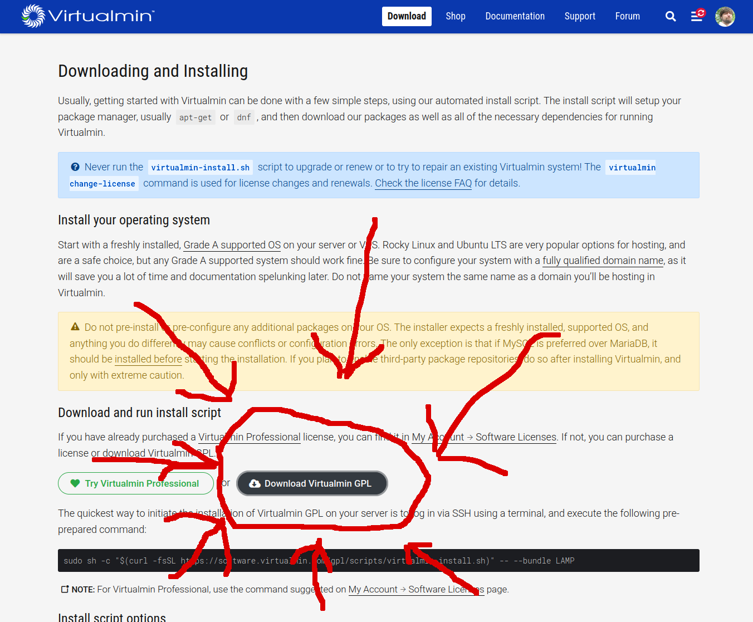Open the Forum nav item
The height and width of the screenshot is (622, 753).
tap(628, 16)
